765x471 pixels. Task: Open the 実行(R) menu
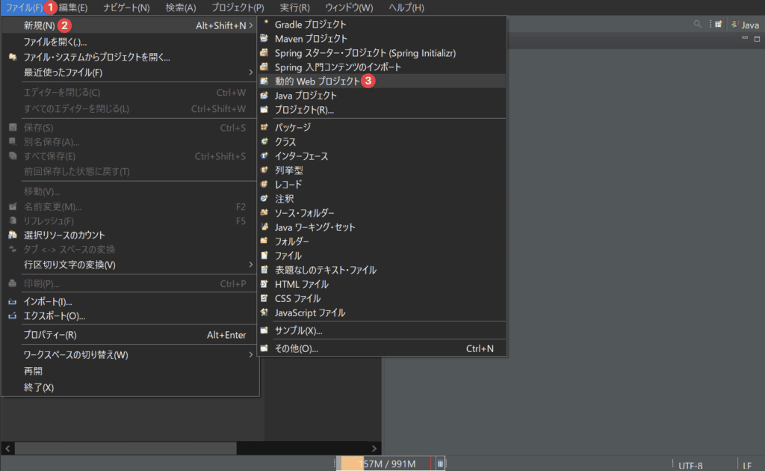tap(295, 7)
